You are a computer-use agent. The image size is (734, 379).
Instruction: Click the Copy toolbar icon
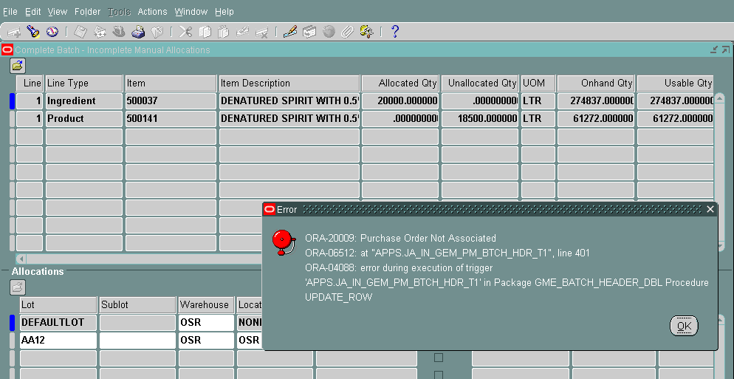pos(205,32)
